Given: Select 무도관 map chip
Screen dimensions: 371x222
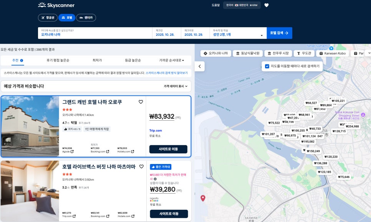Looking at the screenshot, I should point(304,53).
